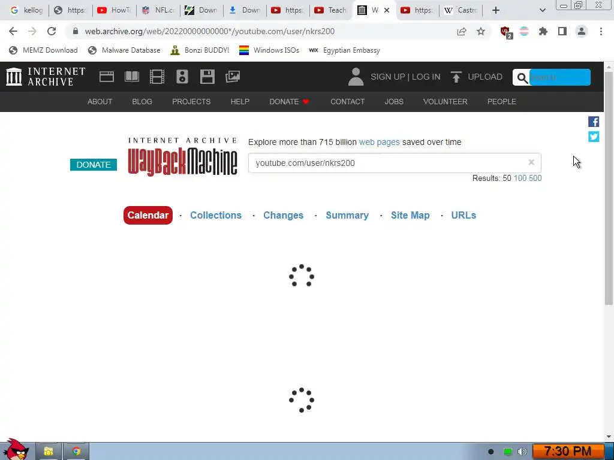This screenshot has width=614, height=460.
Task: Switch to the HowTo YouTube tab
Action: pos(115,10)
